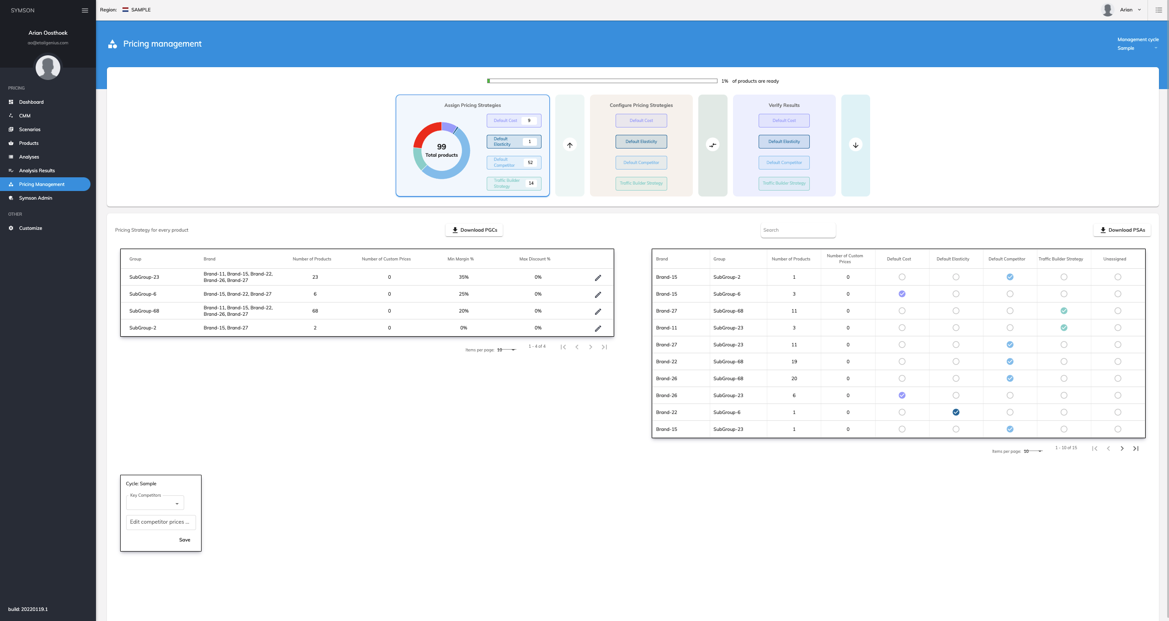Click the Download PSAs button
The height and width of the screenshot is (621, 1169).
1121,230
